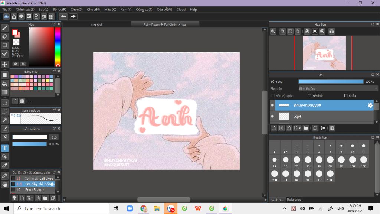Click the rainbow hue bar
380x214 pixels.
(58, 47)
